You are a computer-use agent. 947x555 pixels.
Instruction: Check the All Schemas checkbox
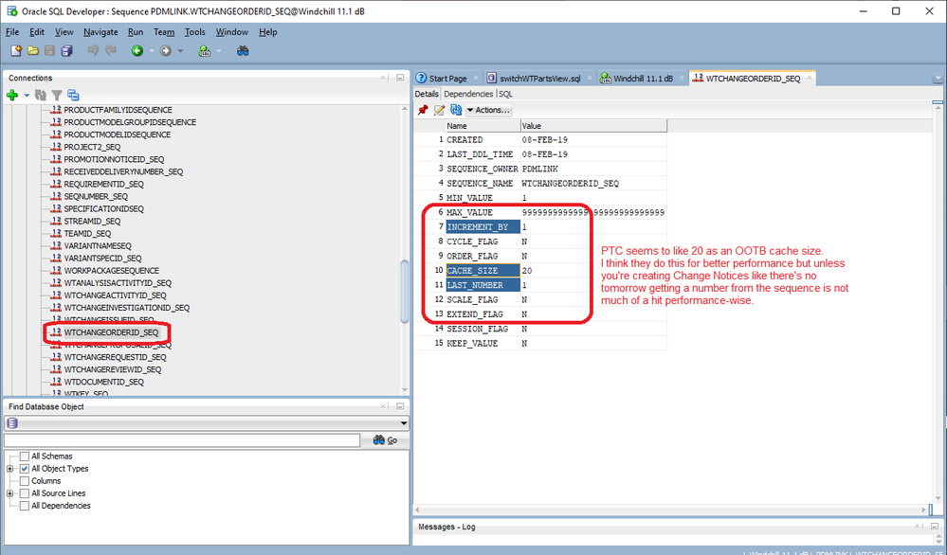[x=25, y=457]
